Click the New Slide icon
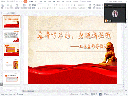128x96 pixels. (x=24, y=5)
